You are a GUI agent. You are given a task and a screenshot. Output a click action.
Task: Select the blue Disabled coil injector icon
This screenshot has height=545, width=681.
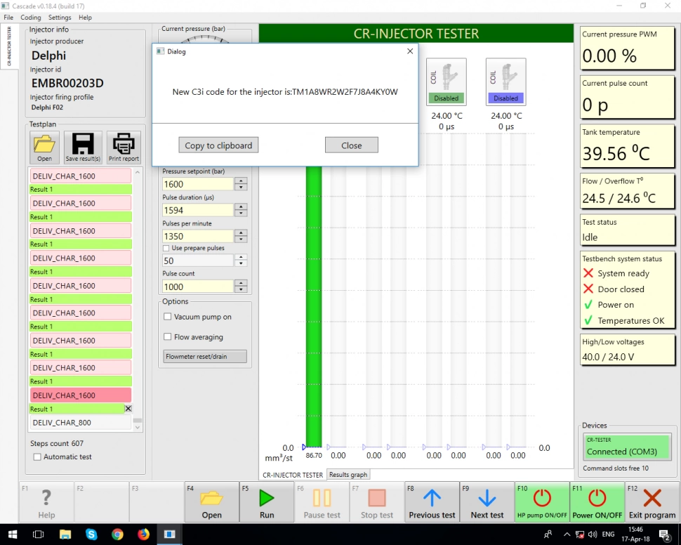pos(506,81)
